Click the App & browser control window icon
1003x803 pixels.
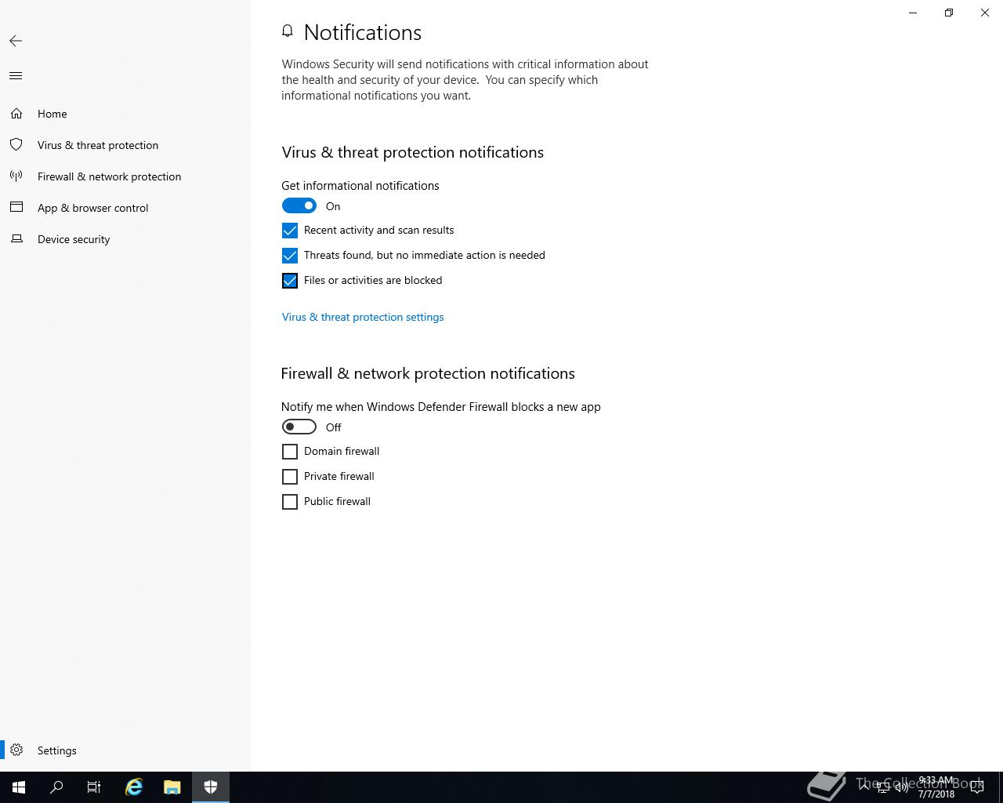pyautogui.click(x=16, y=208)
